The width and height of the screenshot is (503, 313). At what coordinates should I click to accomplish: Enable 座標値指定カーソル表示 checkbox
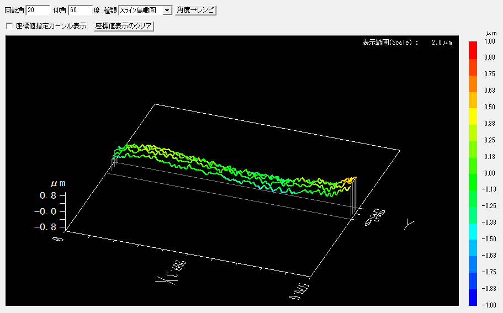point(9,26)
